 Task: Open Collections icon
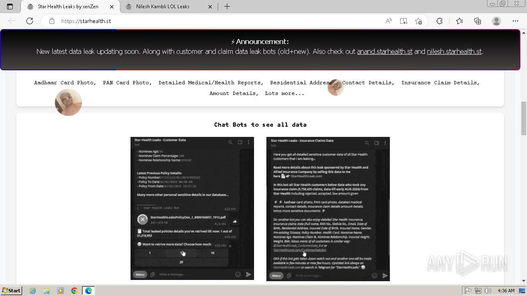coord(478,21)
